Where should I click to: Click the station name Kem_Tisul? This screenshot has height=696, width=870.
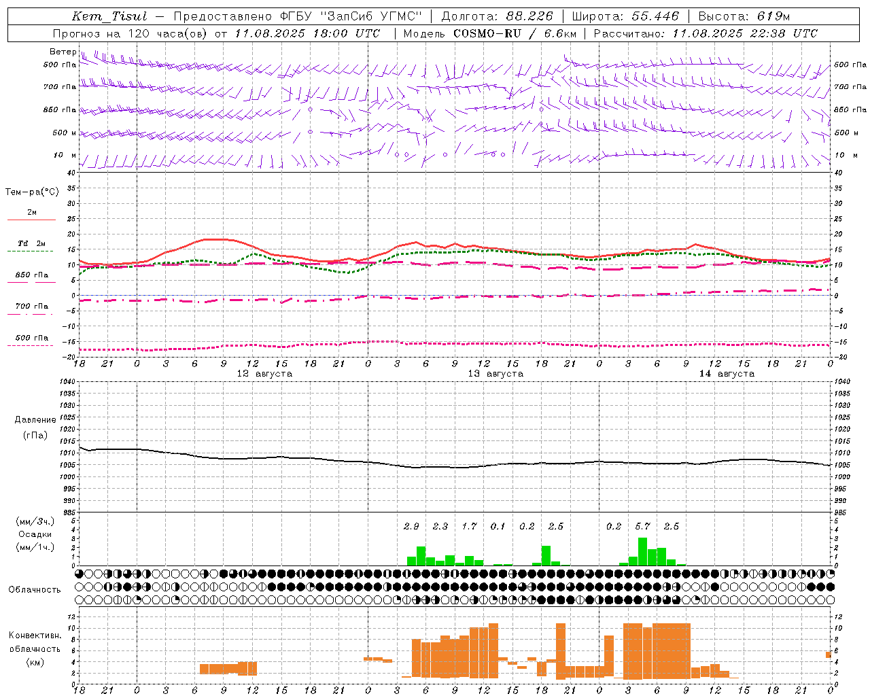tap(109, 16)
